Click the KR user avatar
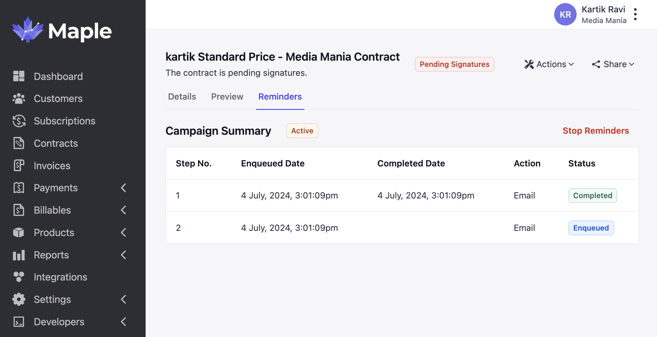Viewport: 657px width, 337px height. (565, 14)
